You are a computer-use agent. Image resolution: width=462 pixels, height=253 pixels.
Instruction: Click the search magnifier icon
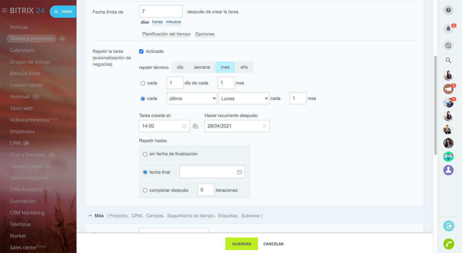[448, 60]
